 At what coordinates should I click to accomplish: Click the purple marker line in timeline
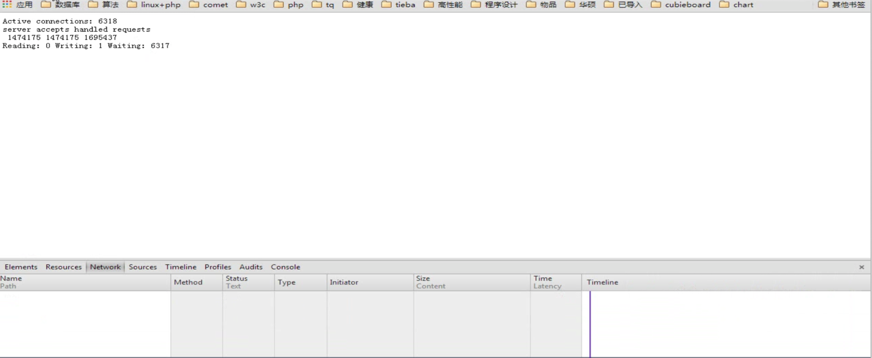(x=590, y=324)
